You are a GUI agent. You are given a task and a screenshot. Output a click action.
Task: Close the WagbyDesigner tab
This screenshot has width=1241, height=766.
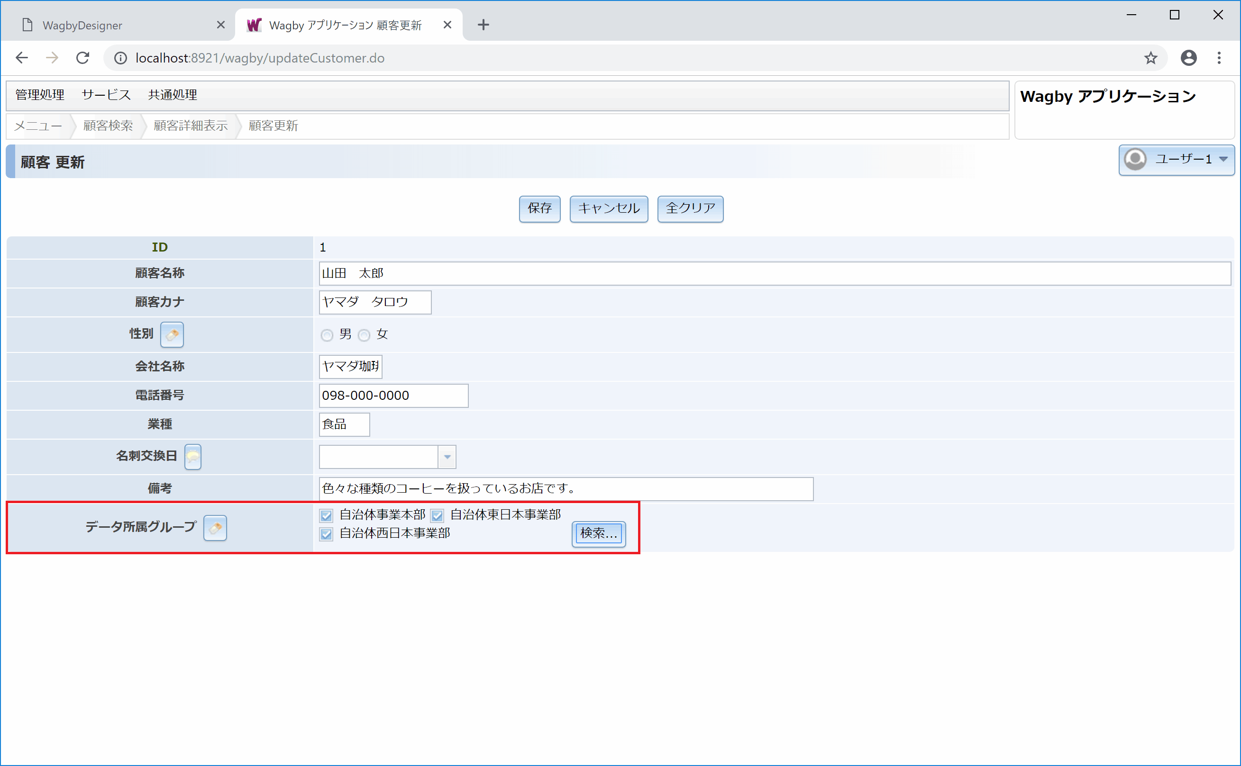(220, 24)
